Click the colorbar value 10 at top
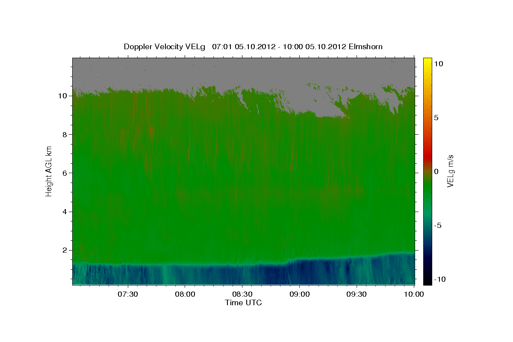The image size is (513, 342). [x=438, y=63]
